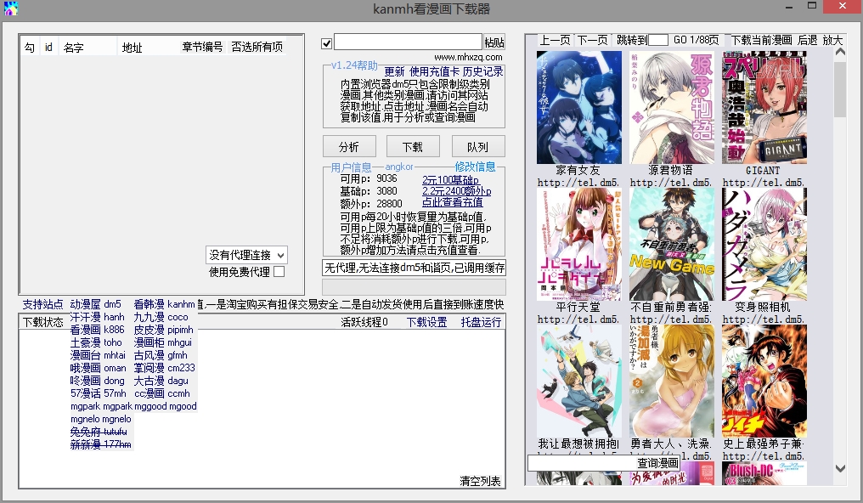Open the 下载设置 download settings

click(426, 323)
